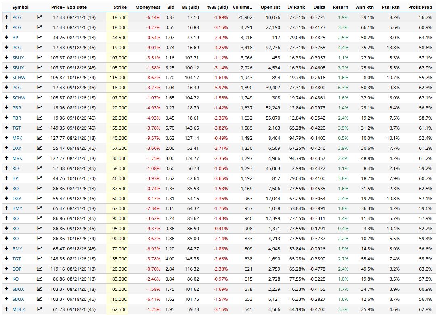Expand the PCG 18.50C row

[7, 17]
